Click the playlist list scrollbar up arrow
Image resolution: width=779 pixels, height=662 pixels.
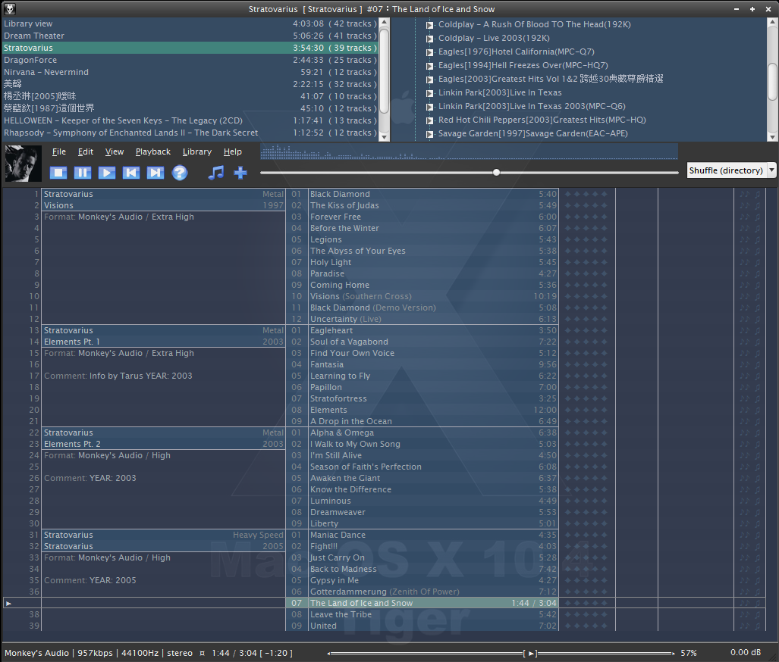[384, 23]
